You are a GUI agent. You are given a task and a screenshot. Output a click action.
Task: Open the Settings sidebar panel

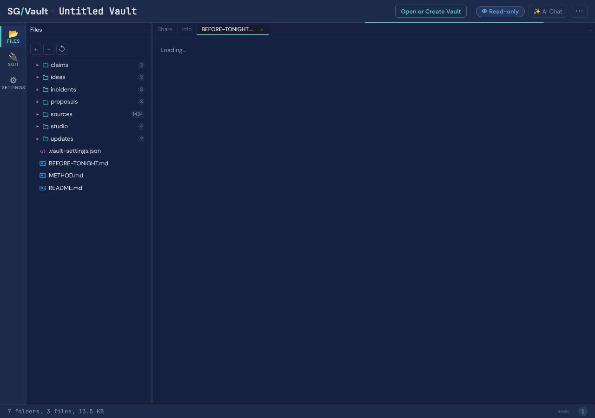[x=13, y=83]
